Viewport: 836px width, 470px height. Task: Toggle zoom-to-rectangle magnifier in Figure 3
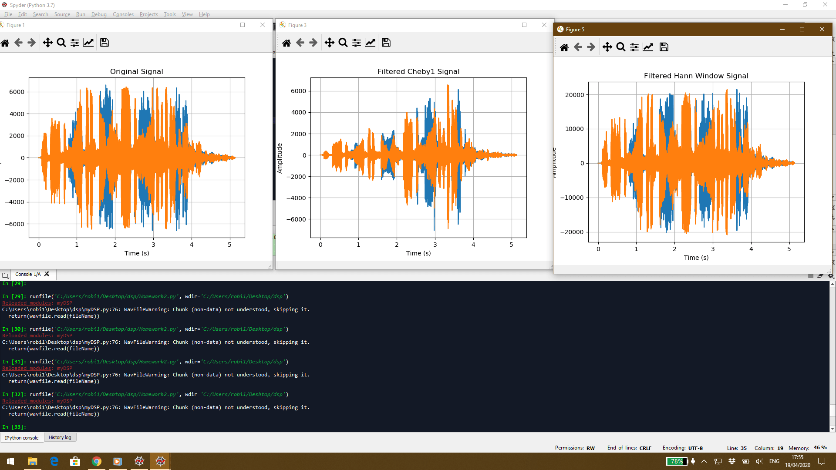[343, 43]
